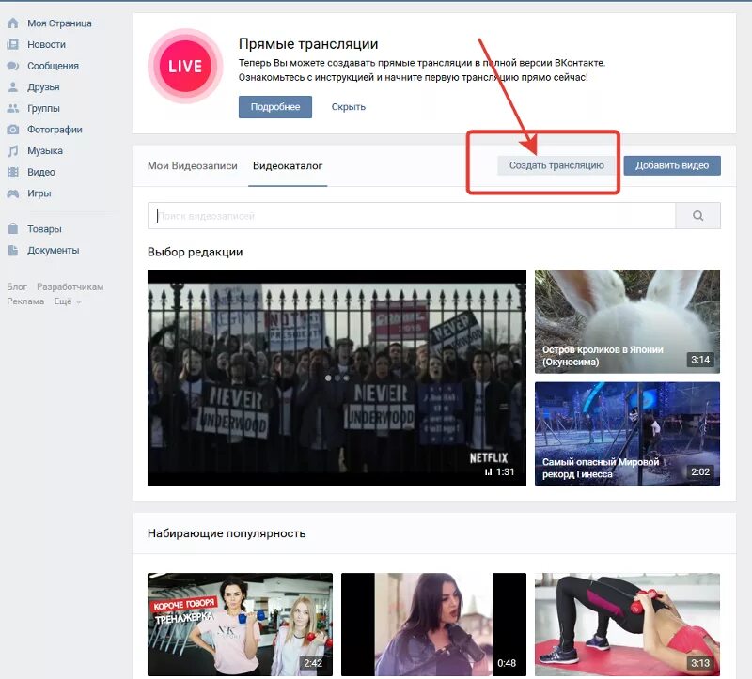Click the pink LIVE logo
752x679 pixels.
click(x=185, y=66)
